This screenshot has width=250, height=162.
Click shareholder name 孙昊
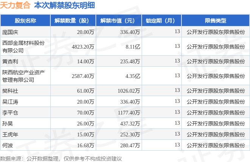coord(8,124)
